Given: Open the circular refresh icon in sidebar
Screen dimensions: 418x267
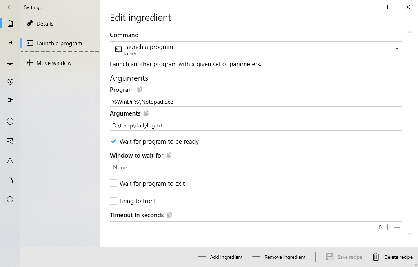Looking at the screenshot, I should pos(10,121).
